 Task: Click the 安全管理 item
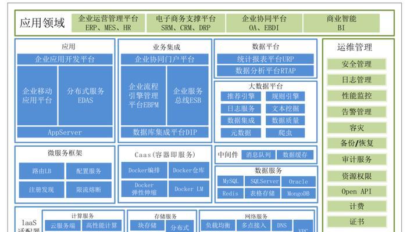[356, 64]
